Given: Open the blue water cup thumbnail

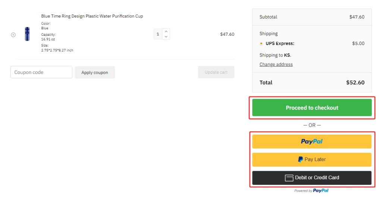Looking at the screenshot, I should (27, 34).
